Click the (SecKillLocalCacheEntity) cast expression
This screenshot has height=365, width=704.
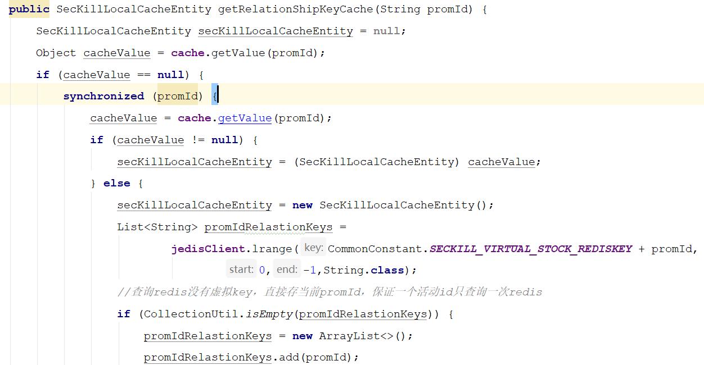point(377,162)
